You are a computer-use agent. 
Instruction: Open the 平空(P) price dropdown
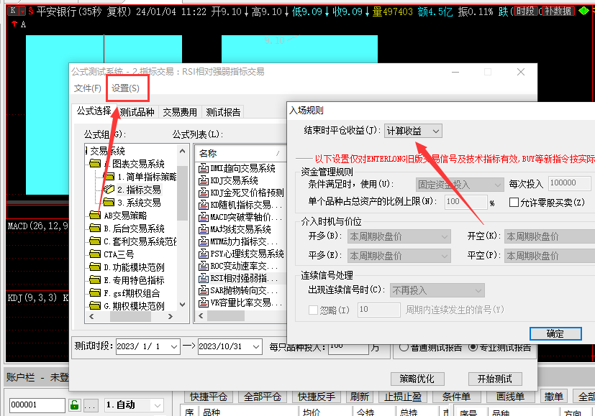pyautogui.click(x=550, y=256)
